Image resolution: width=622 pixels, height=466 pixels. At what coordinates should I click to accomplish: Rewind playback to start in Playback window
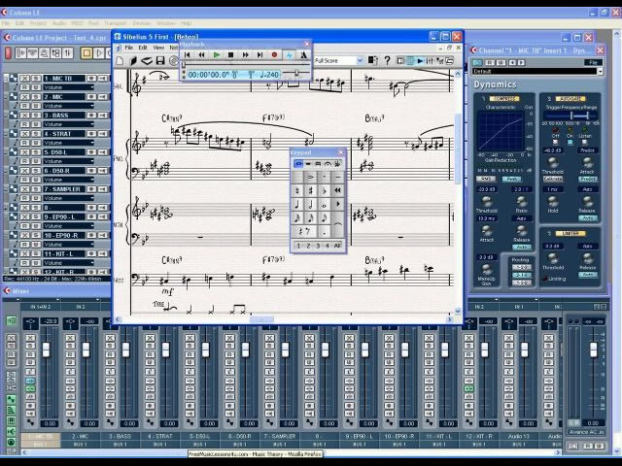[188, 55]
